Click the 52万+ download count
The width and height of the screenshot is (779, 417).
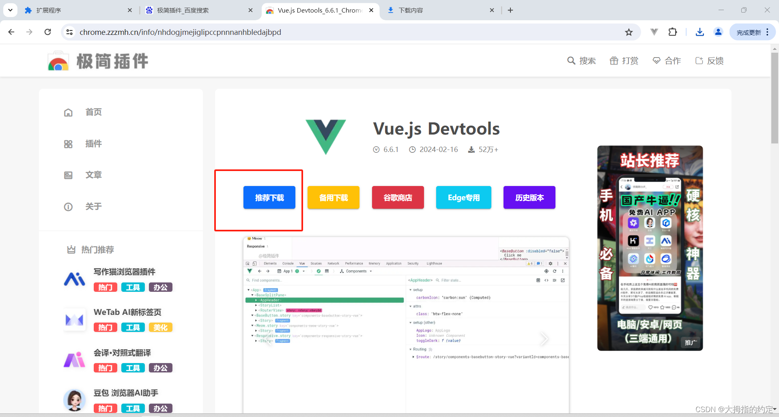click(488, 150)
